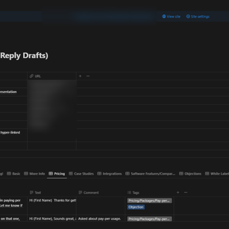Viewport: 229px width, 229px height.
Task: Click the blue Objection tag
Action: tap(136, 207)
